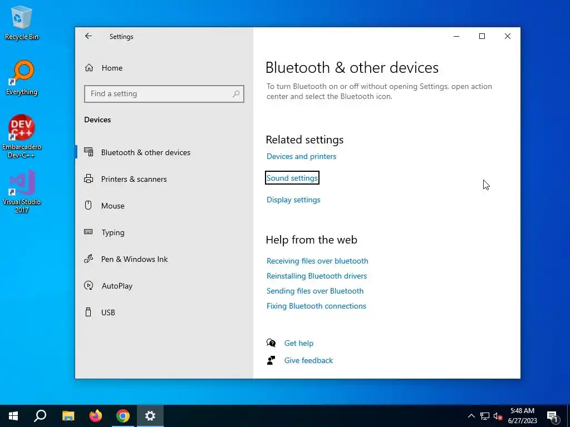Screen dimensions: 570x427
Task: Click the Get help chat icon
Action: [271, 342]
